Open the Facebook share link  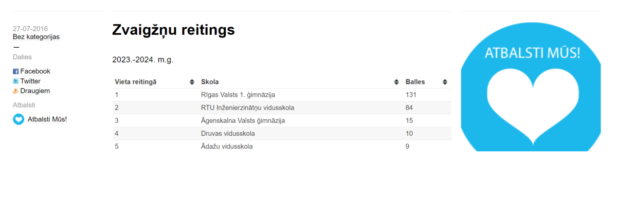(35, 71)
